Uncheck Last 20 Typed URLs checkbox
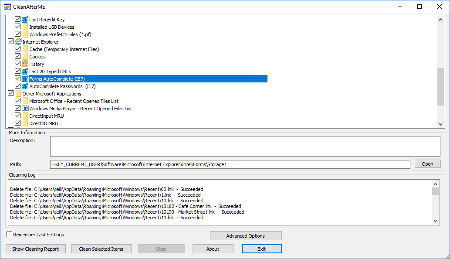 [17, 71]
